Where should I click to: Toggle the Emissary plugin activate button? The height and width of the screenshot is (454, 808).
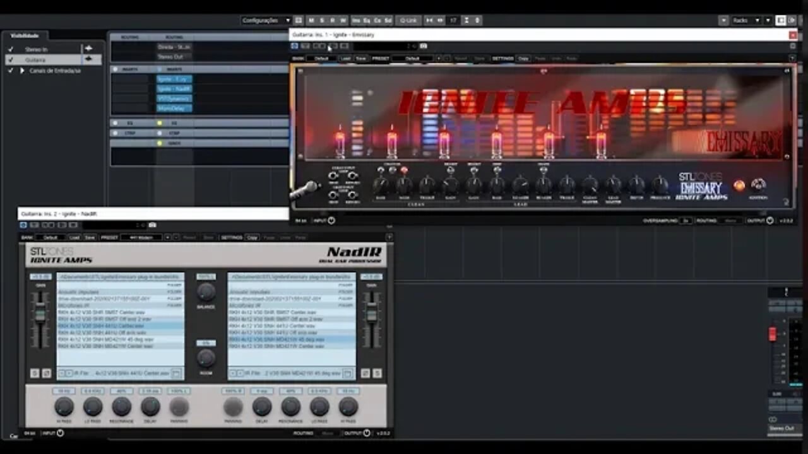point(295,46)
